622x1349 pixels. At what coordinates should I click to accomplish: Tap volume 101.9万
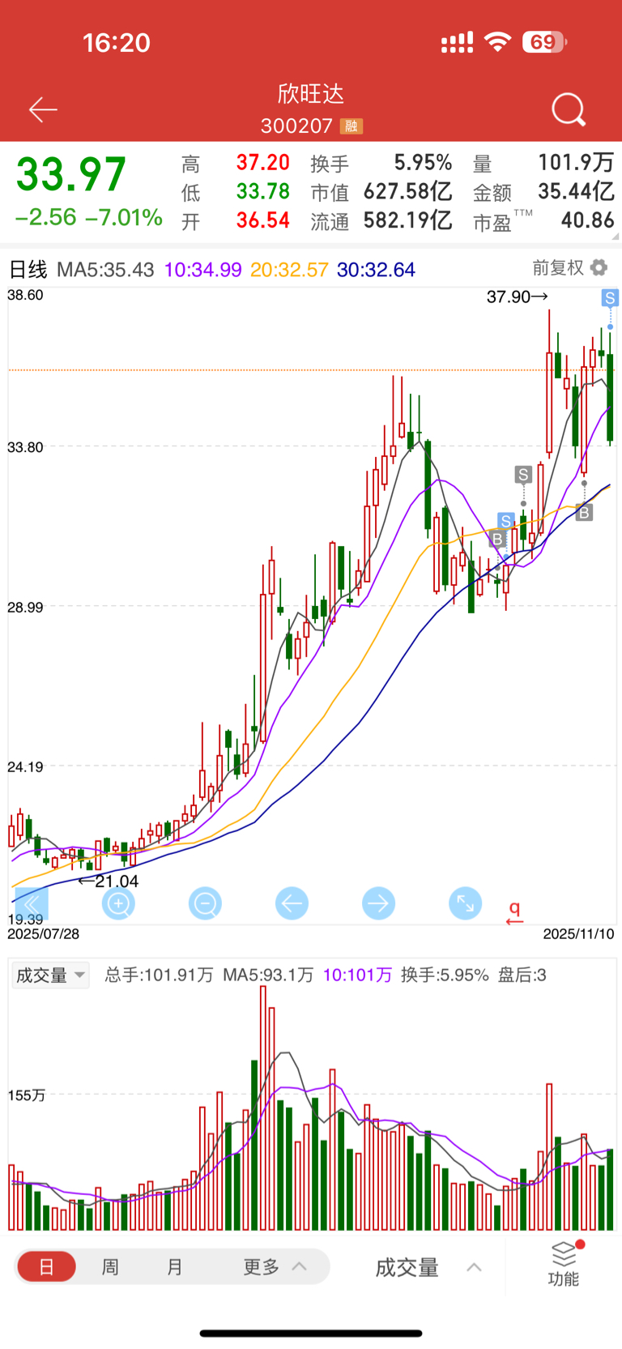tap(577, 163)
